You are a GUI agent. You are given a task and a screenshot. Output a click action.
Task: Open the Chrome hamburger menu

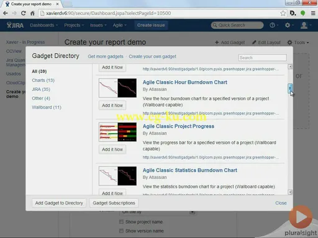[313, 13]
